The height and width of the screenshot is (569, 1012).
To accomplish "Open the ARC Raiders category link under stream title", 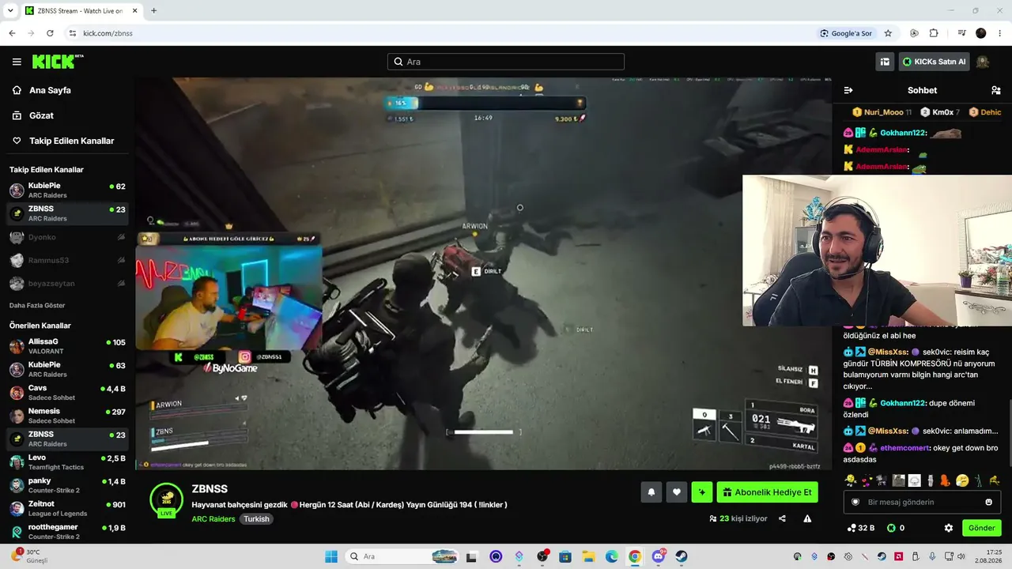I will 213,519.
